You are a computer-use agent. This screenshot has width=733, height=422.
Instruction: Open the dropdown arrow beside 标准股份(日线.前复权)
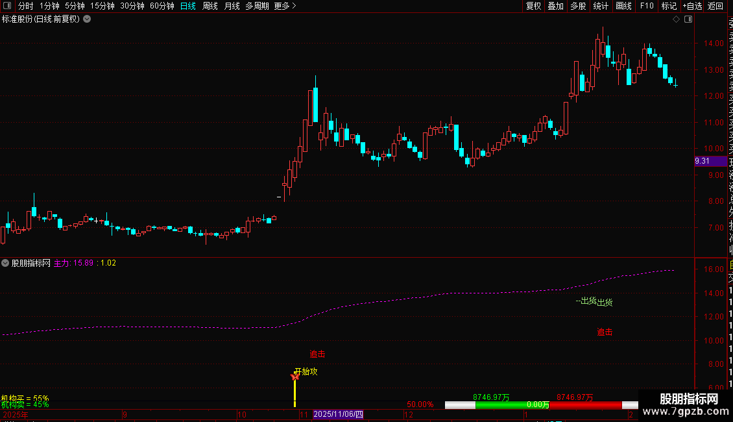click(87, 19)
